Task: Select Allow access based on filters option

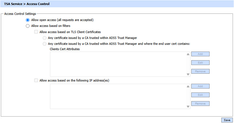Action: click(28, 26)
